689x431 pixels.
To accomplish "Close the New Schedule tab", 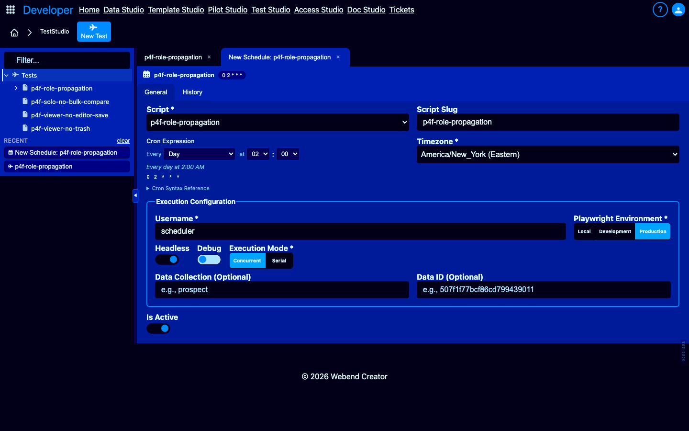I will pyautogui.click(x=338, y=57).
